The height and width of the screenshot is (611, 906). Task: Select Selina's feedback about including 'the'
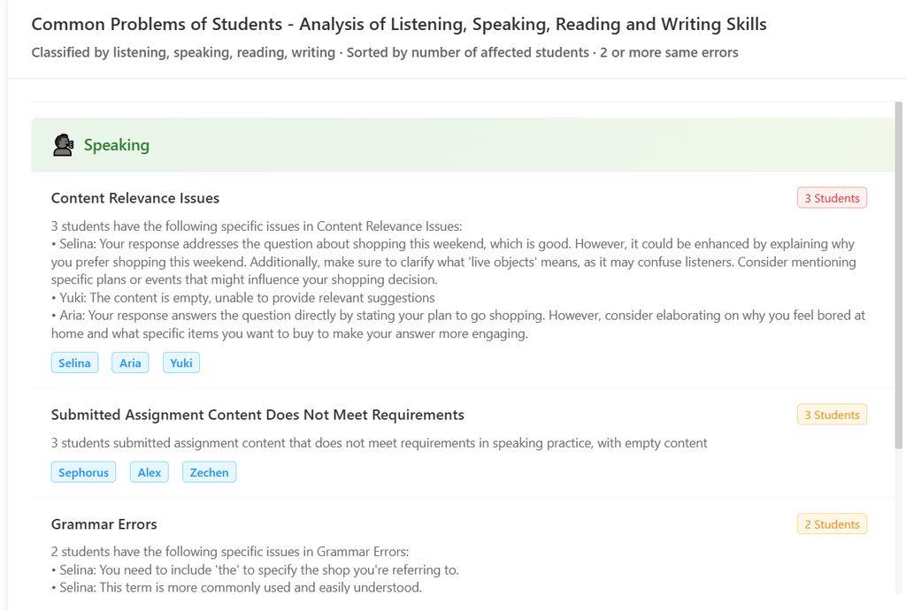[255, 569]
